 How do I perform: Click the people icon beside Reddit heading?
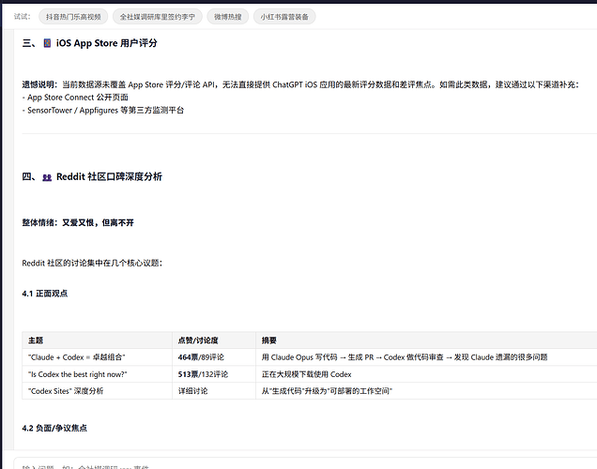47,177
